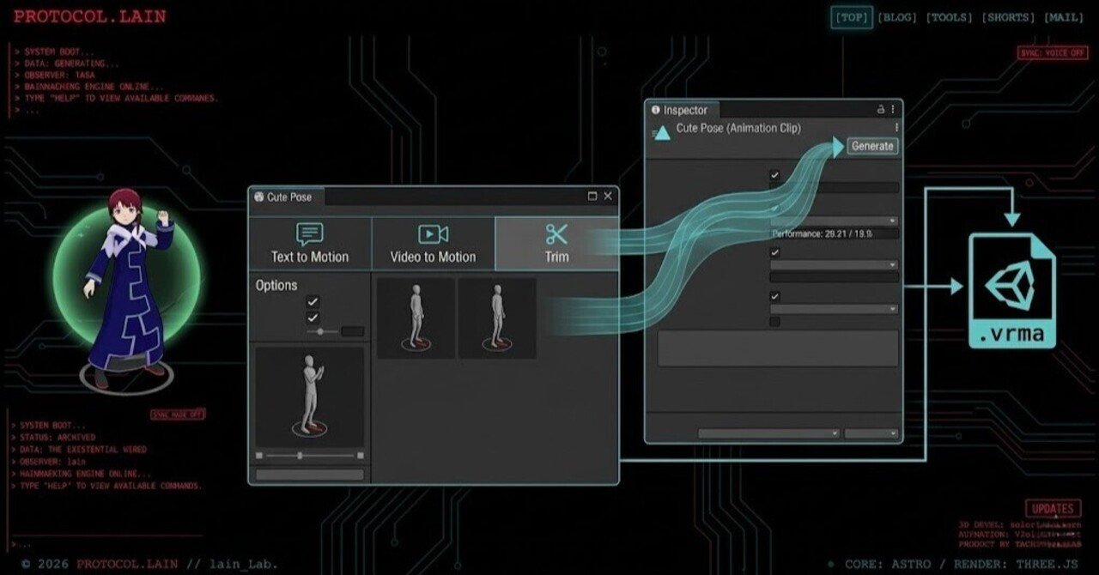The image size is (1099, 575).
Task: Toggle the Inspector lock icon
Action: (x=880, y=110)
